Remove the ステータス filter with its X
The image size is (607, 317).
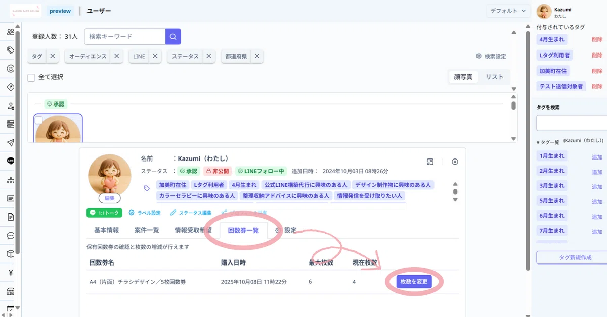(x=208, y=57)
